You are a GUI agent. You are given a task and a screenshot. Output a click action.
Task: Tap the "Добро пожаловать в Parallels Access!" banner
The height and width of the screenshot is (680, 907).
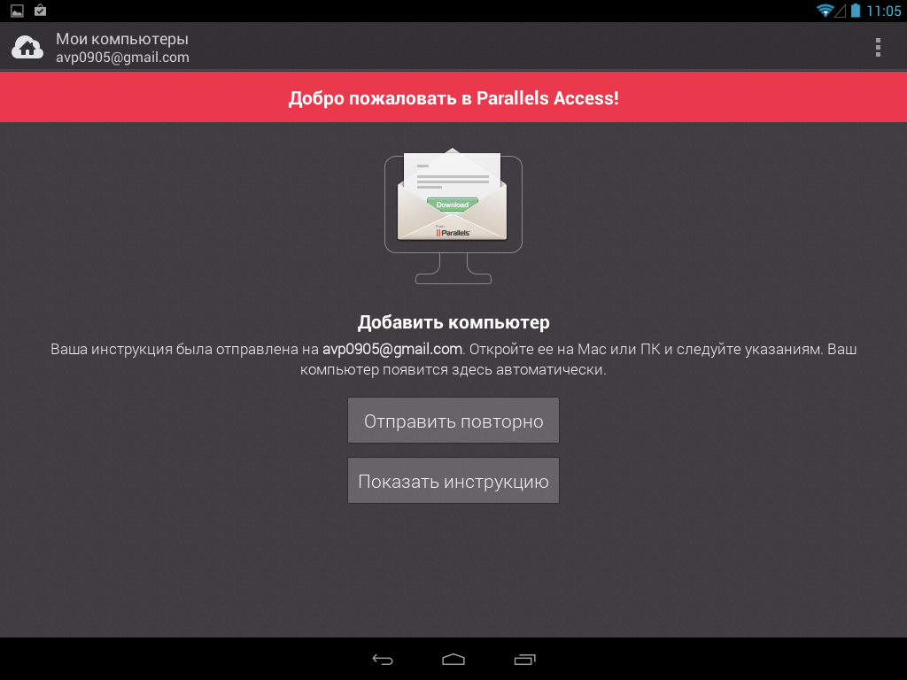tap(453, 97)
